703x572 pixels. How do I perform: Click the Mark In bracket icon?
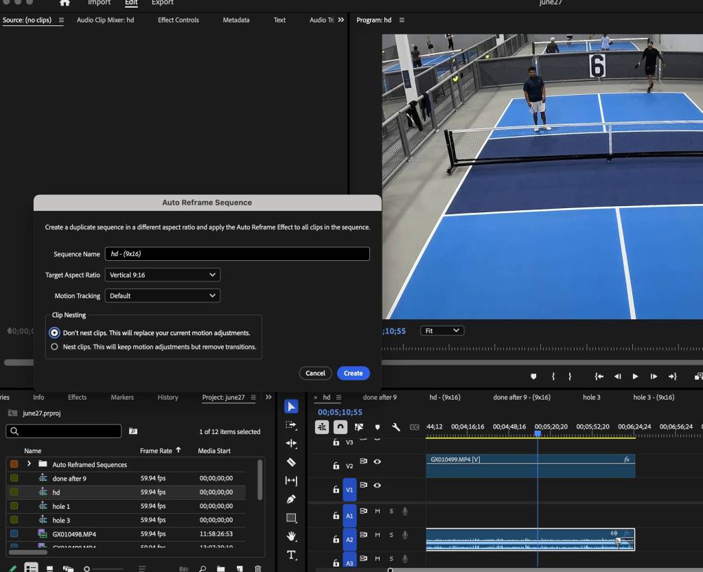pyautogui.click(x=553, y=376)
